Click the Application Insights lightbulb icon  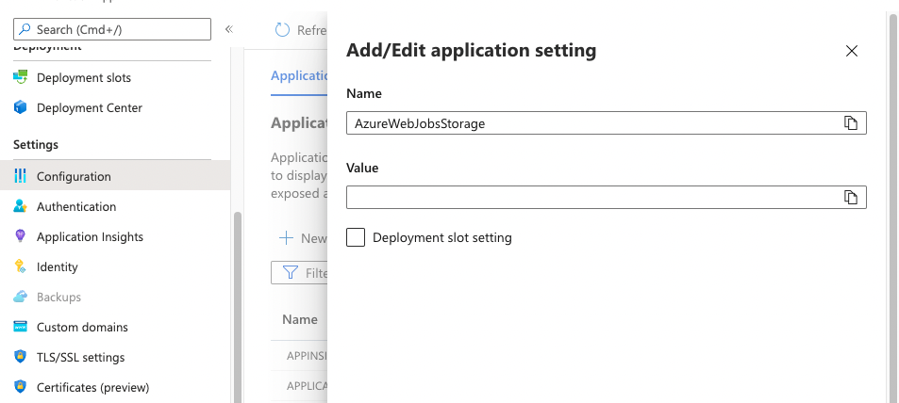tap(20, 236)
